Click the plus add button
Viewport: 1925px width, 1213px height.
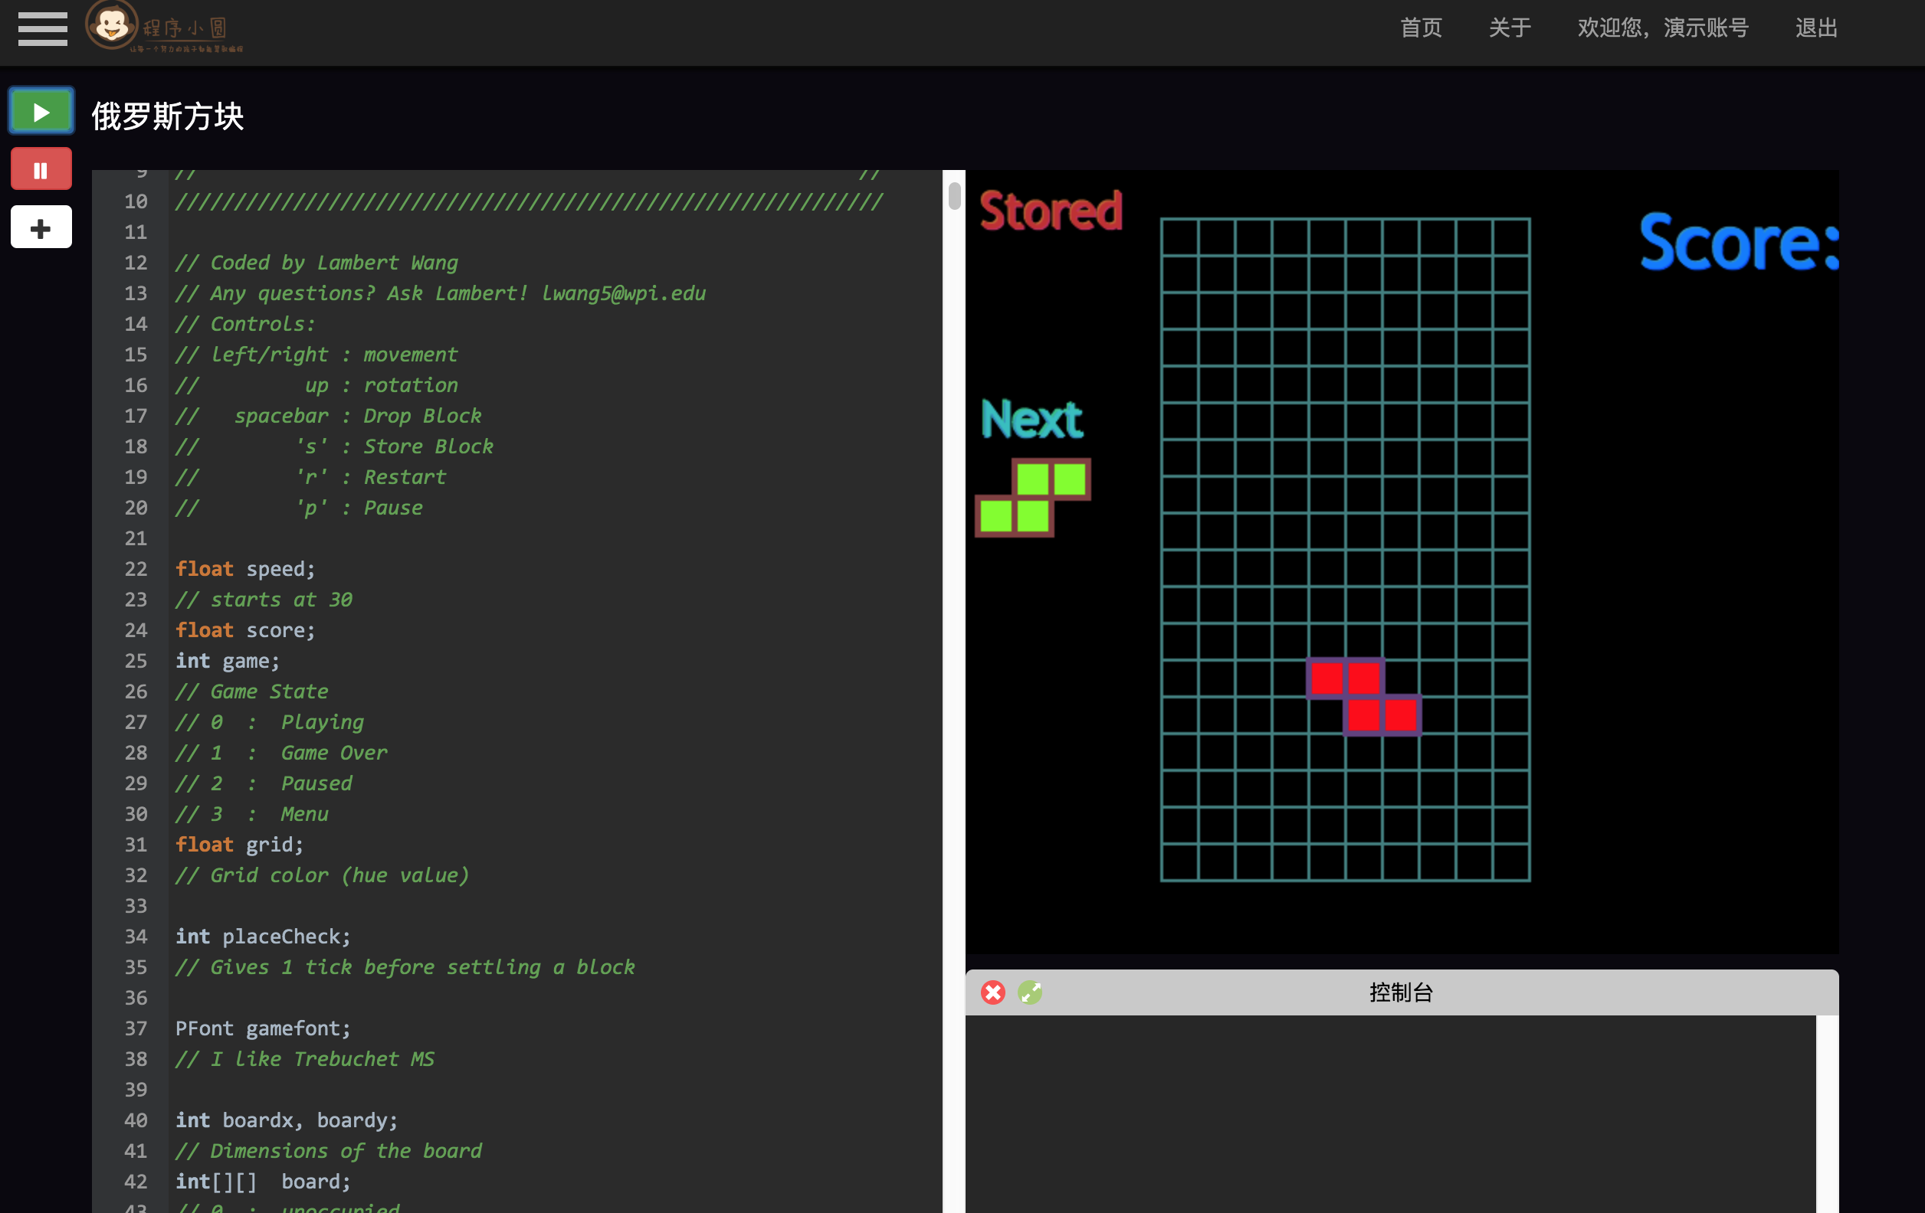click(x=41, y=228)
